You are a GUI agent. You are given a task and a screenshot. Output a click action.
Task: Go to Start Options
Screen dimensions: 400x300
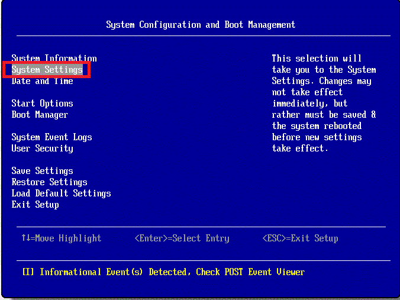click(x=43, y=104)
